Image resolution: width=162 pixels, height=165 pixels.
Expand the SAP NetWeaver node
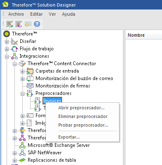click(x=14, y=153)
